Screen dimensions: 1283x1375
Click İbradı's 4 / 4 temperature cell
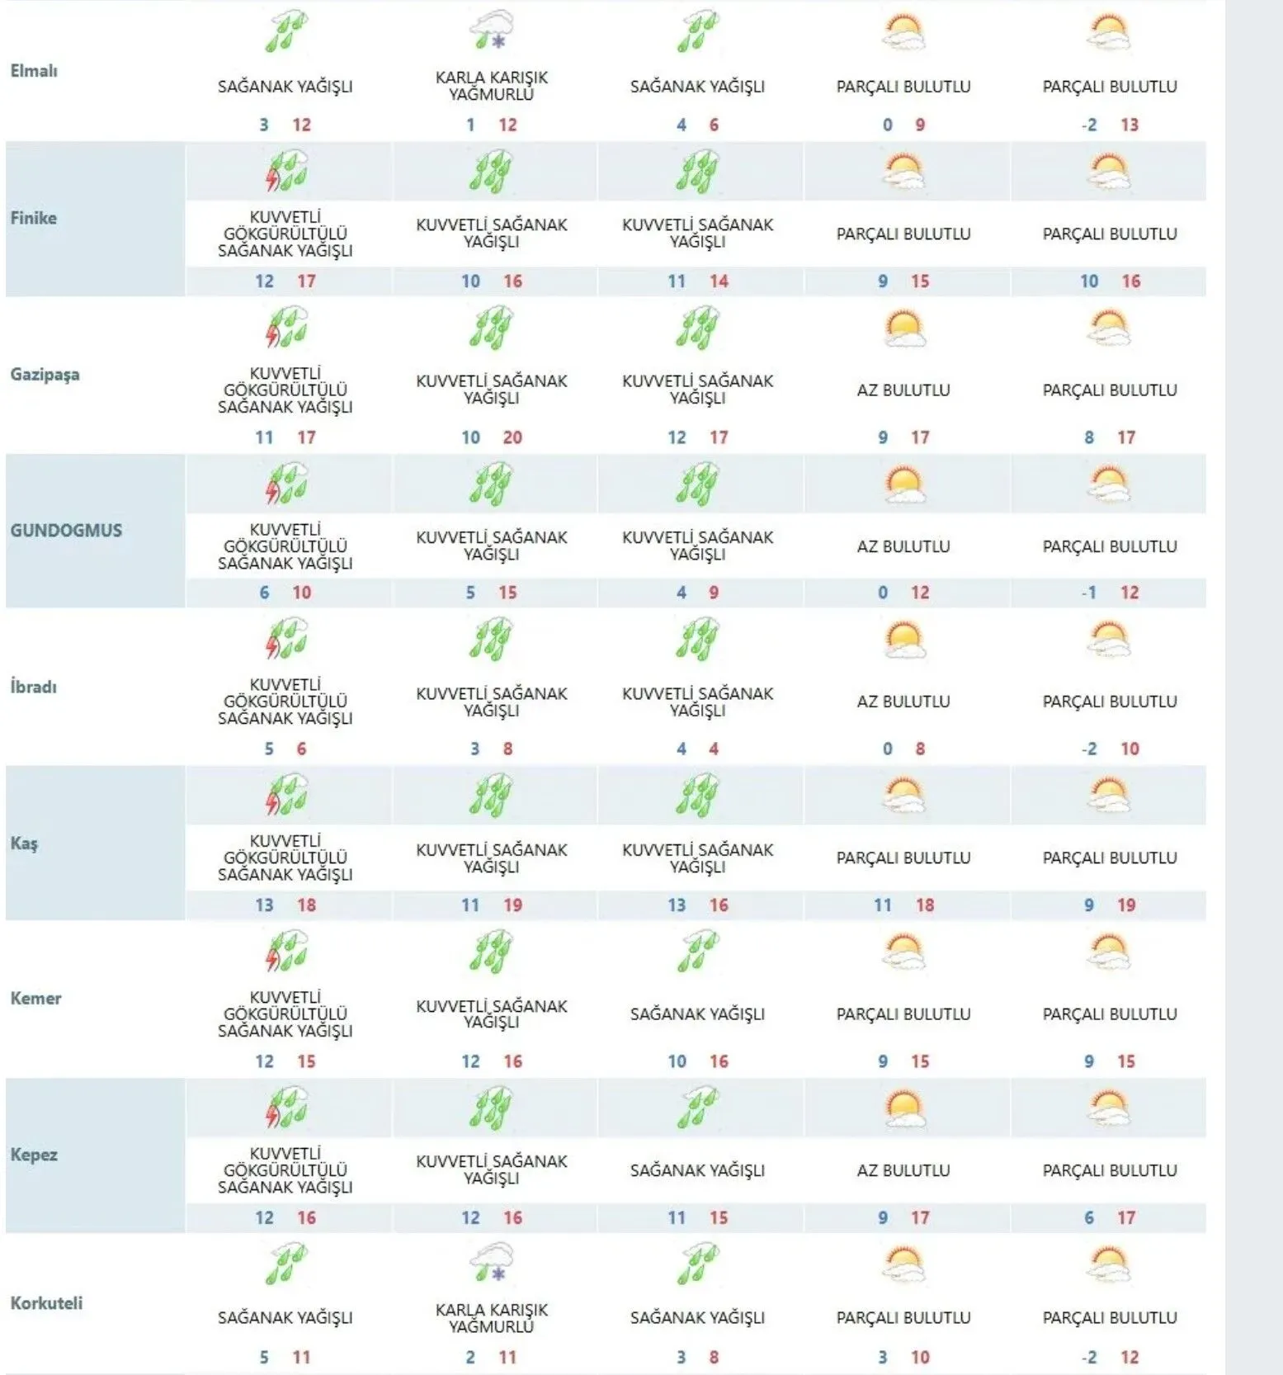pos(698,749)
